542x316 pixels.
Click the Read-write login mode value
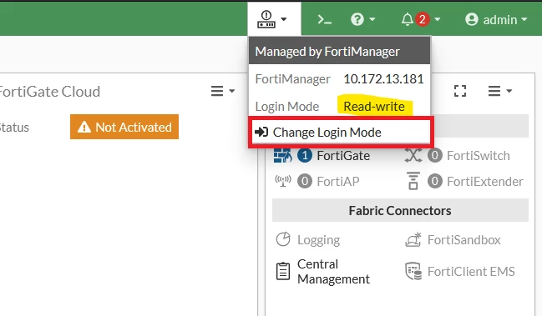(374, 107)
